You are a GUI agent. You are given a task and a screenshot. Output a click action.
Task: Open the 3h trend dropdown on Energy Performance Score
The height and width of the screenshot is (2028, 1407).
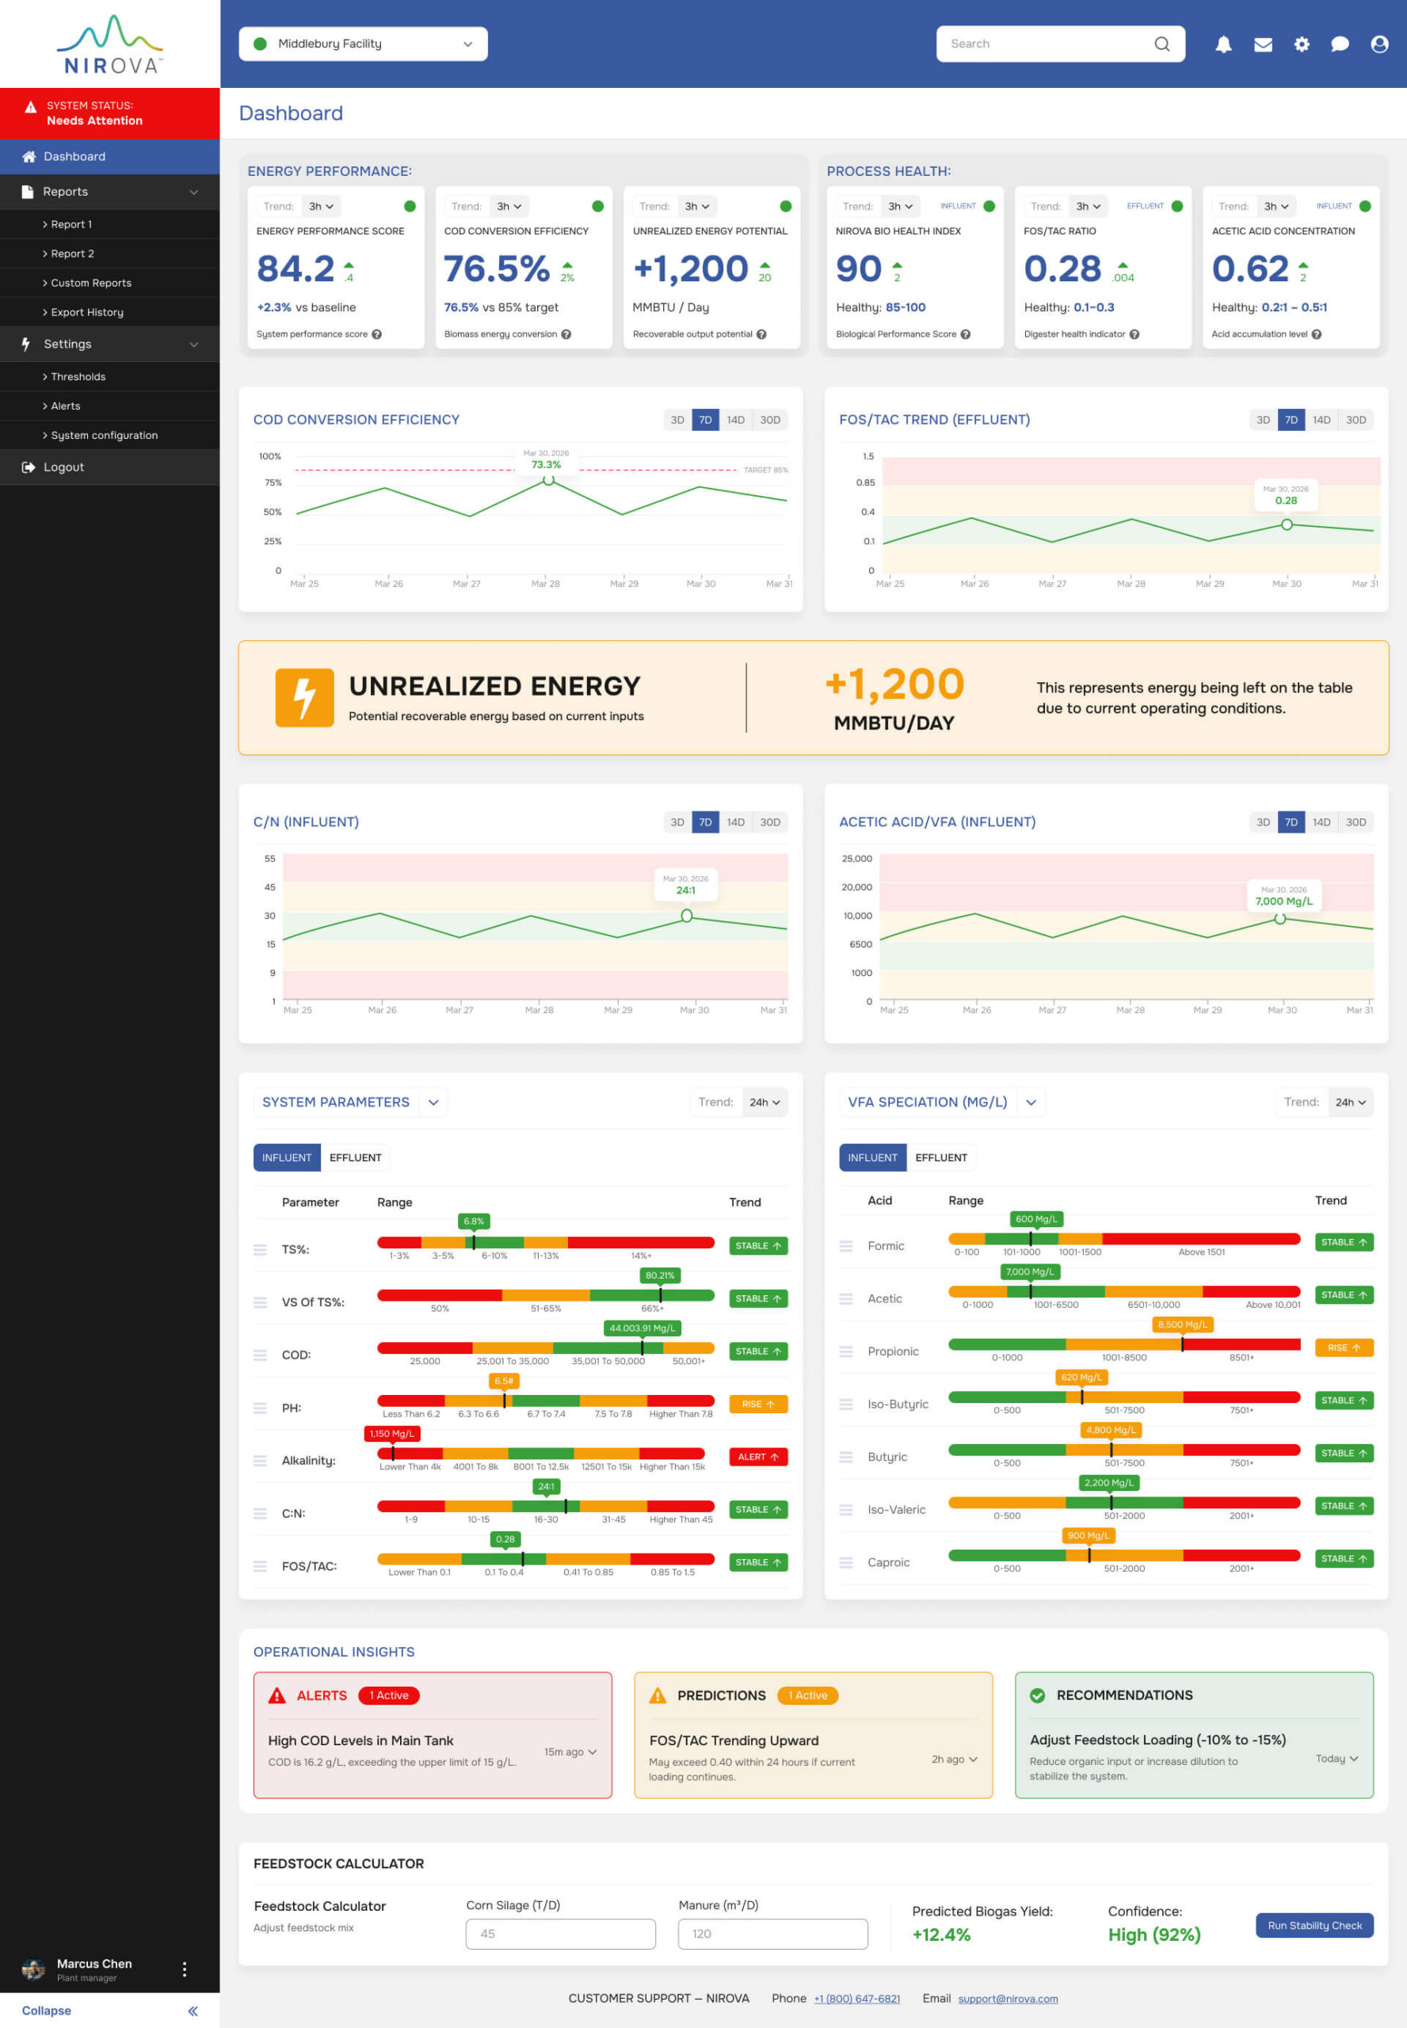click(321, 206)
